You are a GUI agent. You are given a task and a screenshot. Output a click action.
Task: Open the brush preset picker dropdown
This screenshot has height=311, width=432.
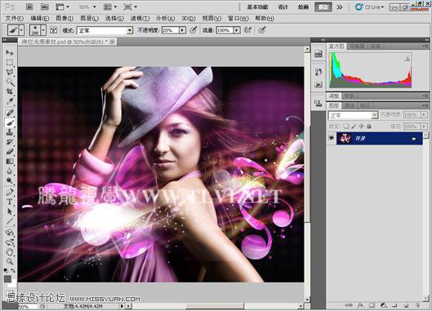pyautogui.click(x=43, y=30)
